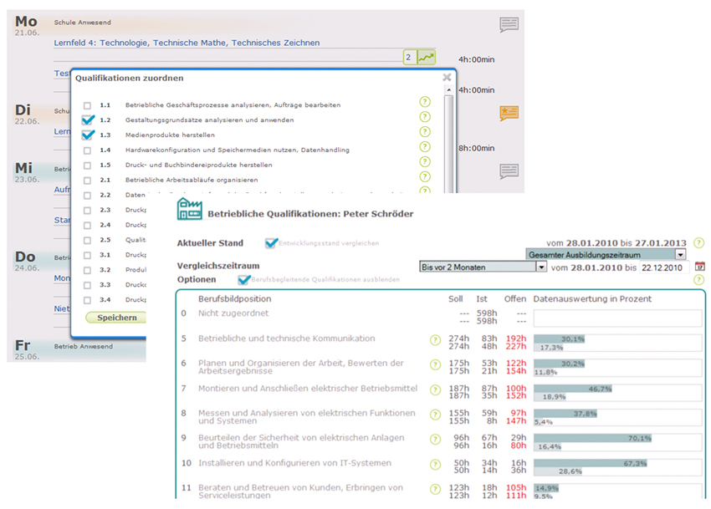Screen dimensions: 711x509
Task: Tick the checkbox for qualification 2.2
Action: tap(87, 196)
